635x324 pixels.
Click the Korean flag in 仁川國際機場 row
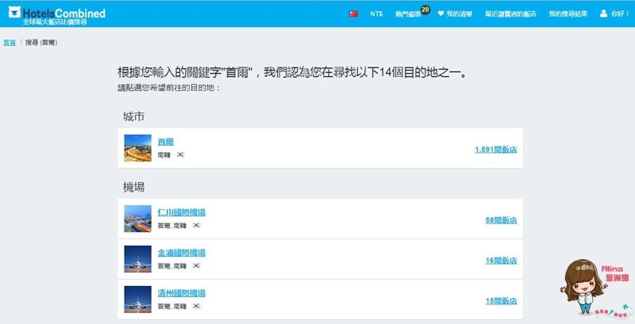196,226
